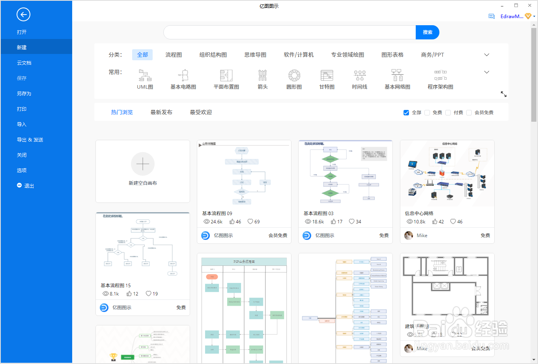Enable the 付费 filter checkbox
The image size is (538, 364).
coord(448,113)
